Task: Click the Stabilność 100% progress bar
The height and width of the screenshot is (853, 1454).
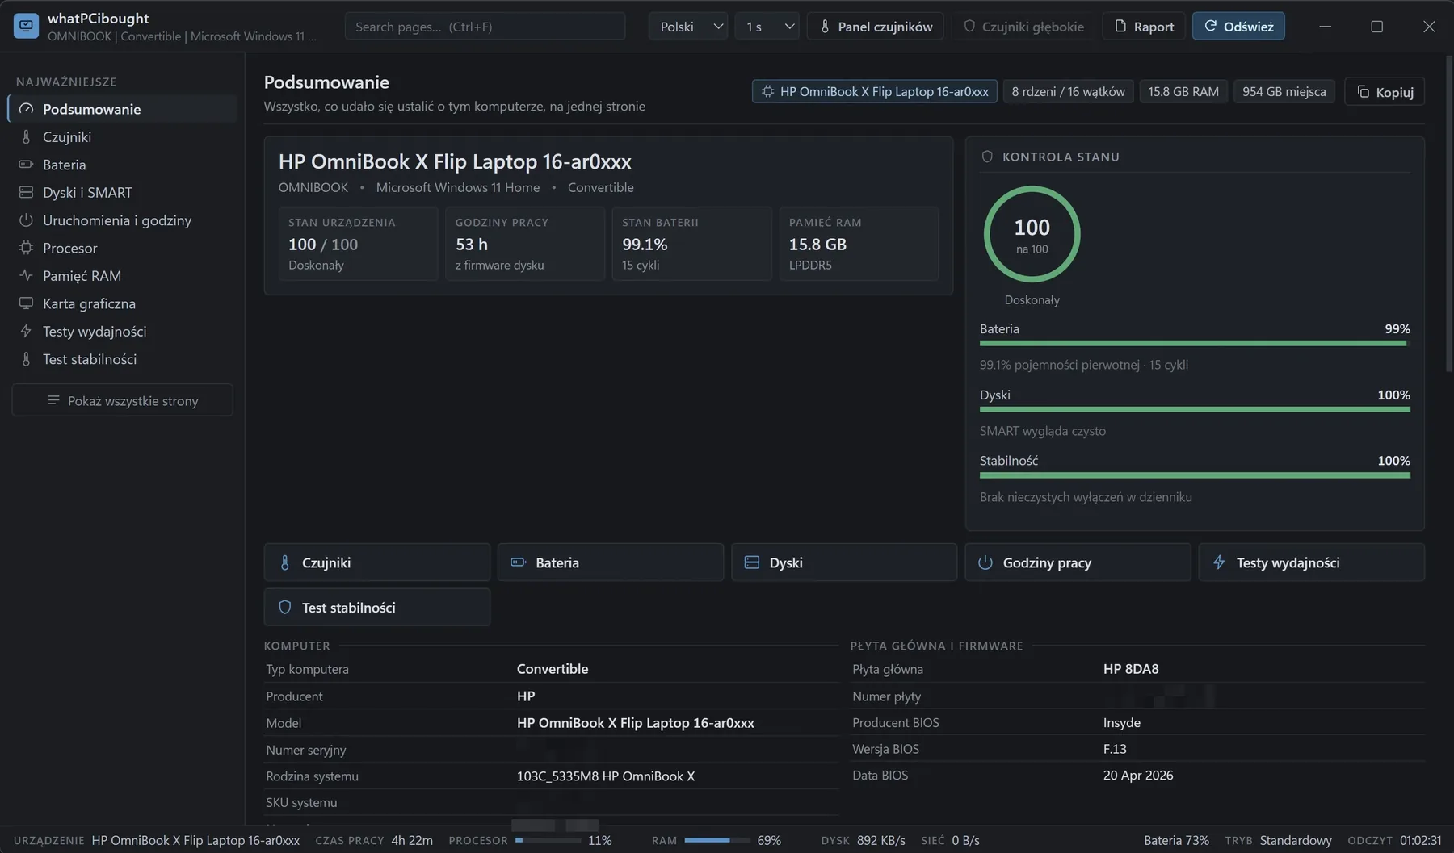Action: [1195, 475]
